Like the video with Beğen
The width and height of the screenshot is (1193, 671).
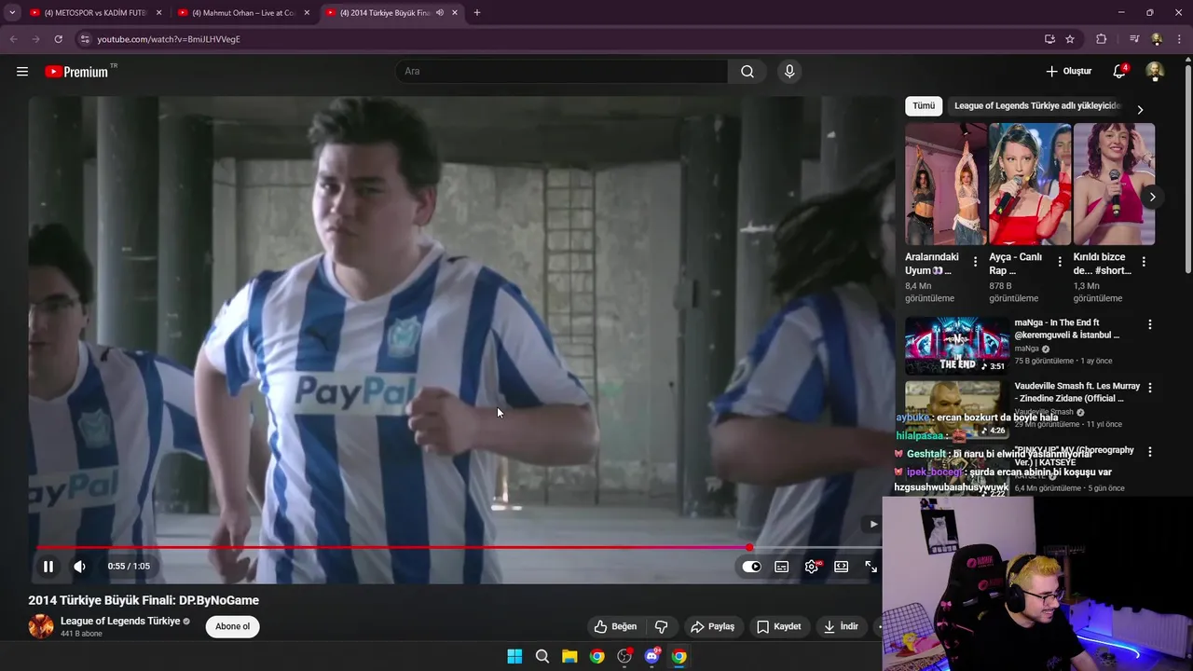coord(616,626)
